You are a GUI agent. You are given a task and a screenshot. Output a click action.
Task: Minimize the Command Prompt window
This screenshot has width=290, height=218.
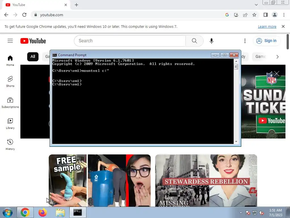click(x=215, y=55)
